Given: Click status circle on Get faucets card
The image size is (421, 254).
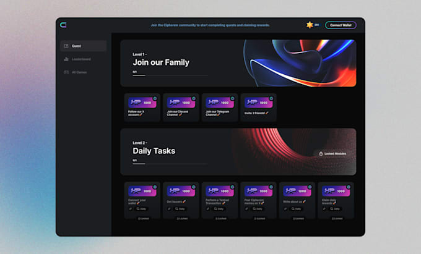Looking at the screenshot, I should (x=194, y=187).
